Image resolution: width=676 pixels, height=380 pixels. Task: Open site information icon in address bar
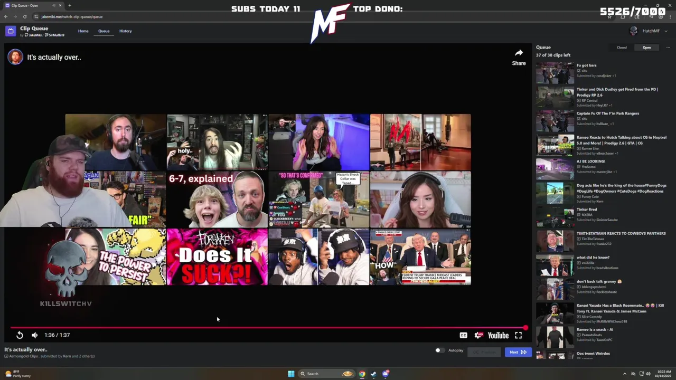(36, 16)
